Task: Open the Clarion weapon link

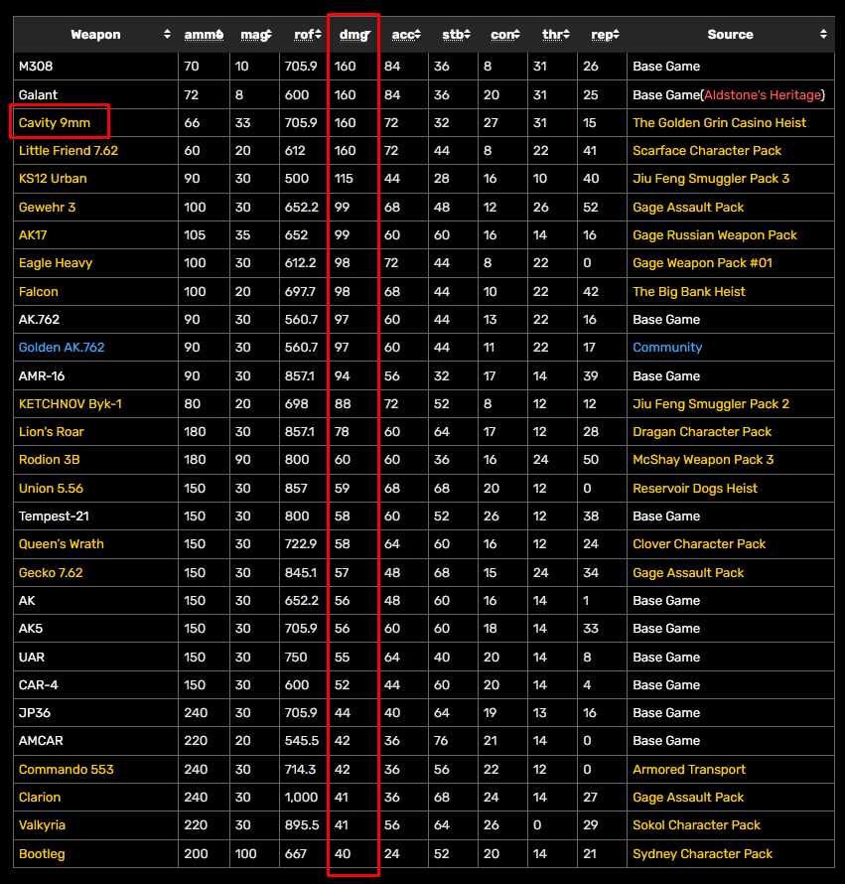Action: pos(40,798)
